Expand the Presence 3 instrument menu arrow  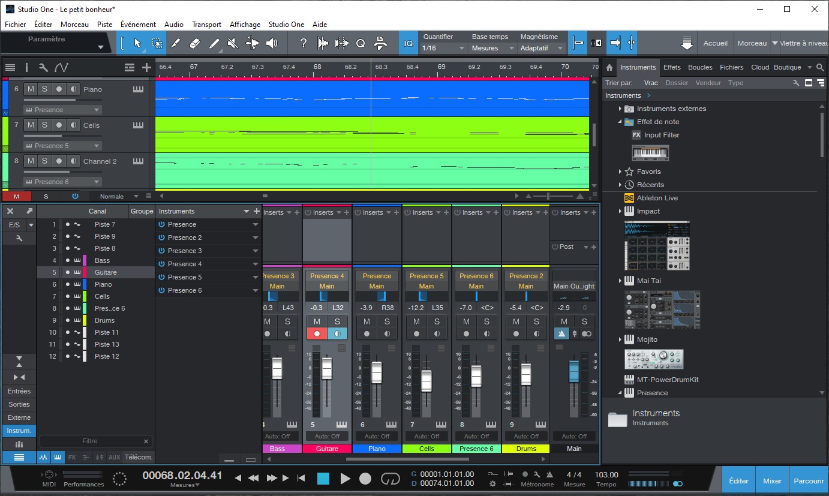pyautogui.click(x=256, y=251)
